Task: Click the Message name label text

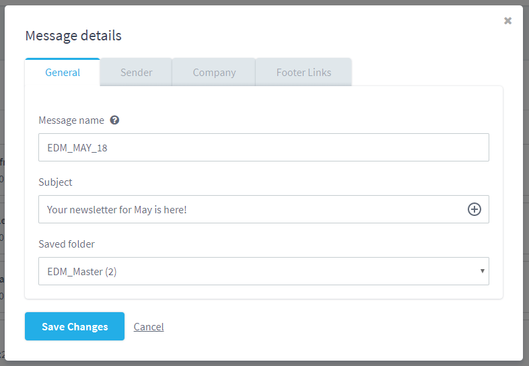Action: click(x=71, y=120)
